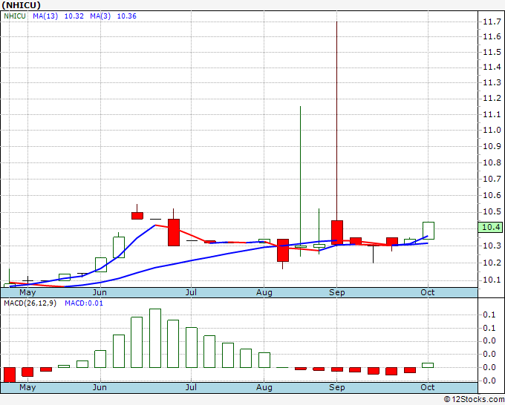Select Sep on the price chart time axis
This screenshot has height=405, width=505.
click(336, 292)
